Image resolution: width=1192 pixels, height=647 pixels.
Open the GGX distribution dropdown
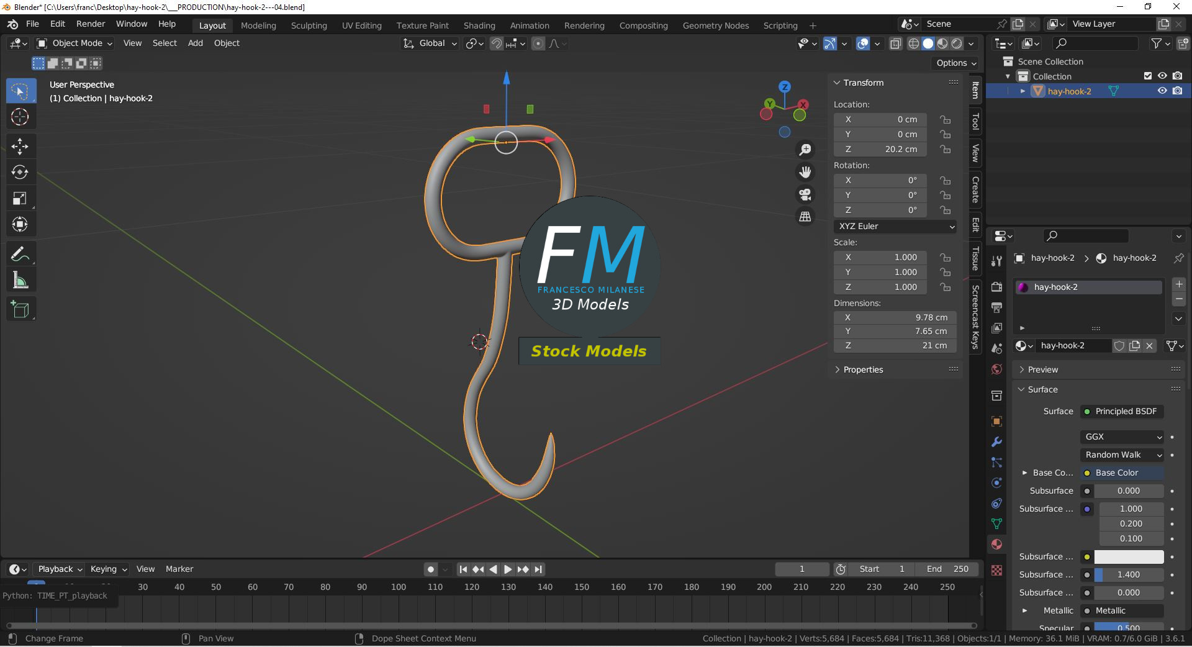click(x=1122, y=437)
